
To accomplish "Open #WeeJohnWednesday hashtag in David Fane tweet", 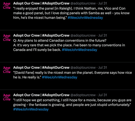I will click(59, 77).
